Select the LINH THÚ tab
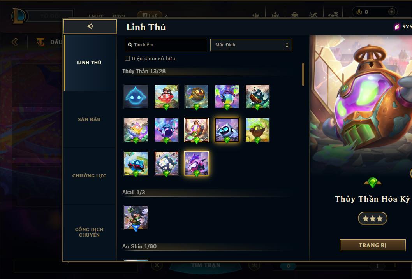The image size is (412, 279). click(90, 63)
